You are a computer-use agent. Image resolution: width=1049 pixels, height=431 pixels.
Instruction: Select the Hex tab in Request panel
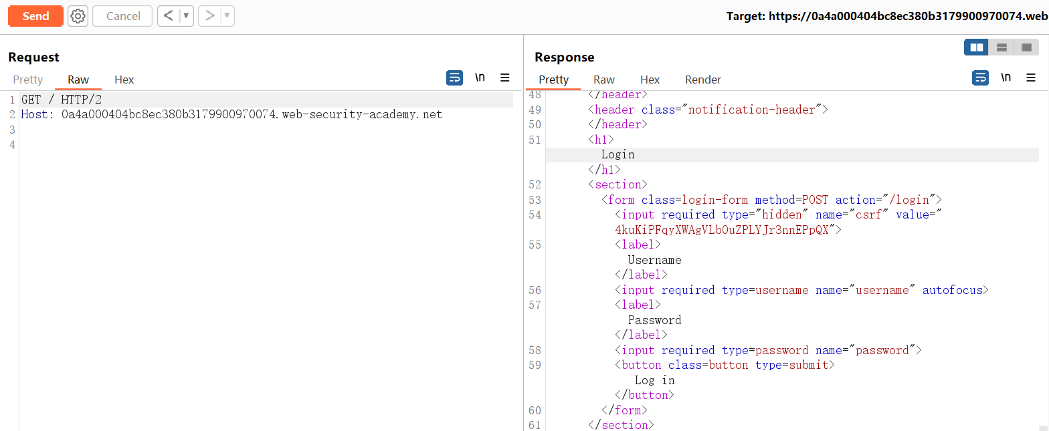click(x=124, y=80)
